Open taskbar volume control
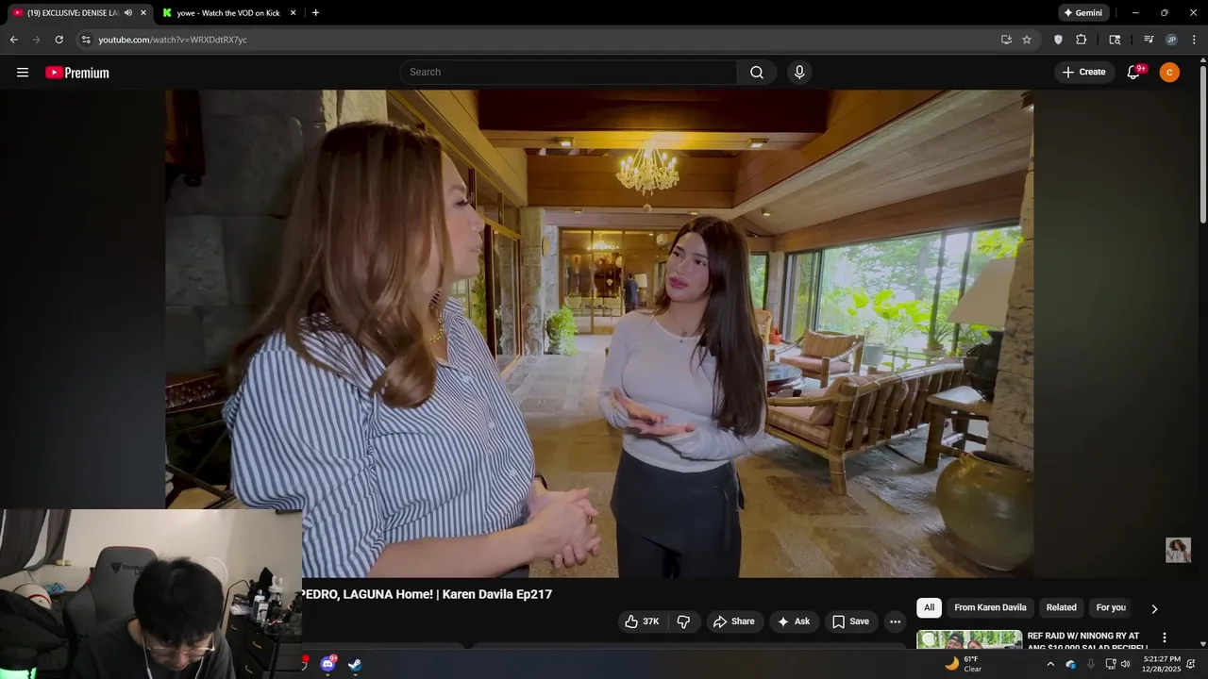Viewport: 1208px width, 679px height. point(1125,664)
